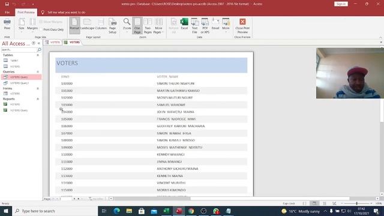The image size is (384, 216).
Task: Send the report by Email
Action: coord(215,24)
